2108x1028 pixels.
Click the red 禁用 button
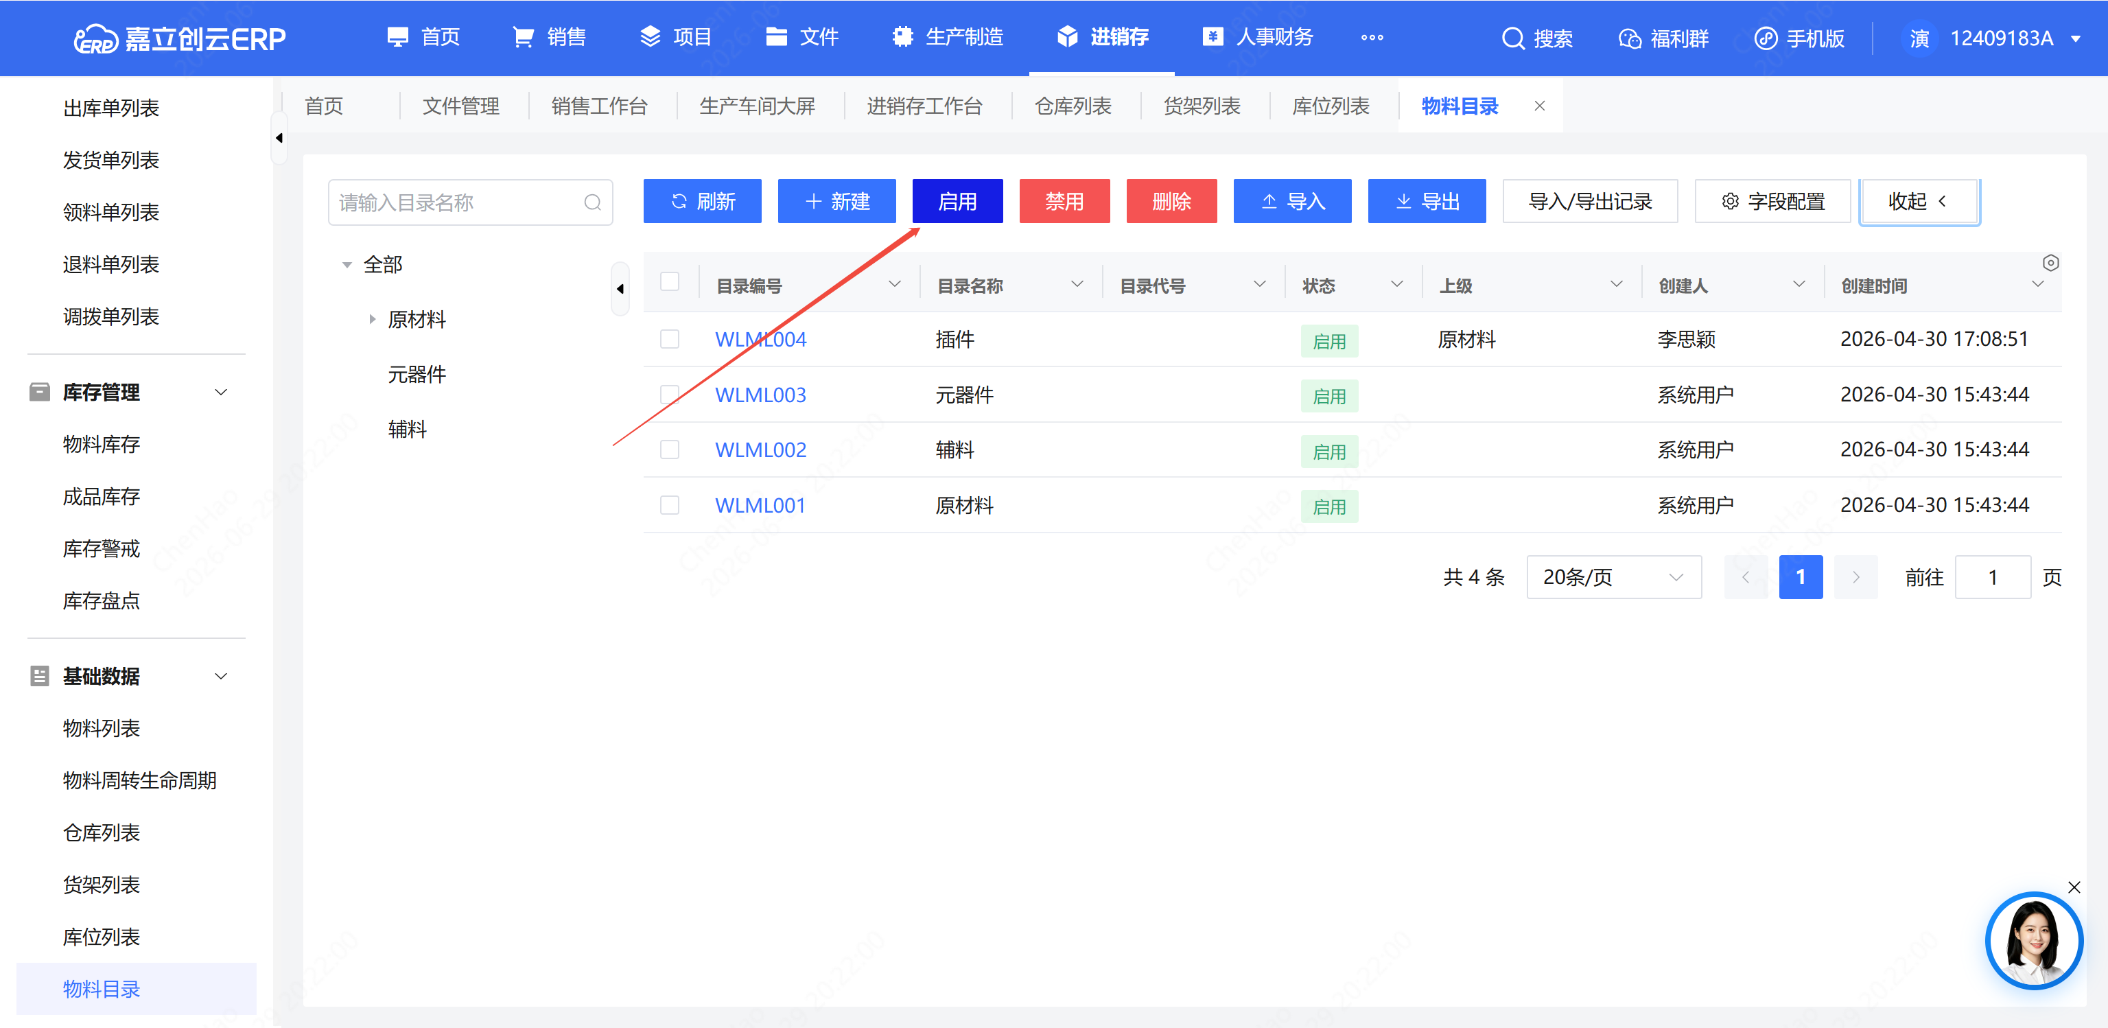pyautogui.click(x=1065, y=201)
